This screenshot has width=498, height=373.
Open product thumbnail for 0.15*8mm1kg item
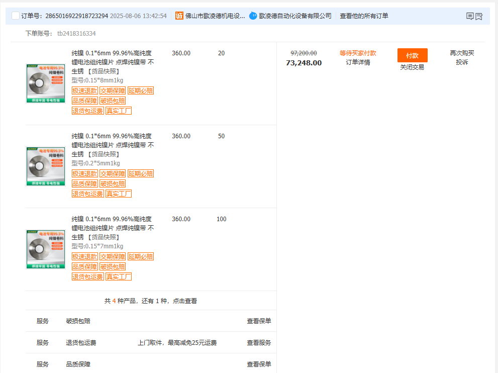click(x=46, y=83)
